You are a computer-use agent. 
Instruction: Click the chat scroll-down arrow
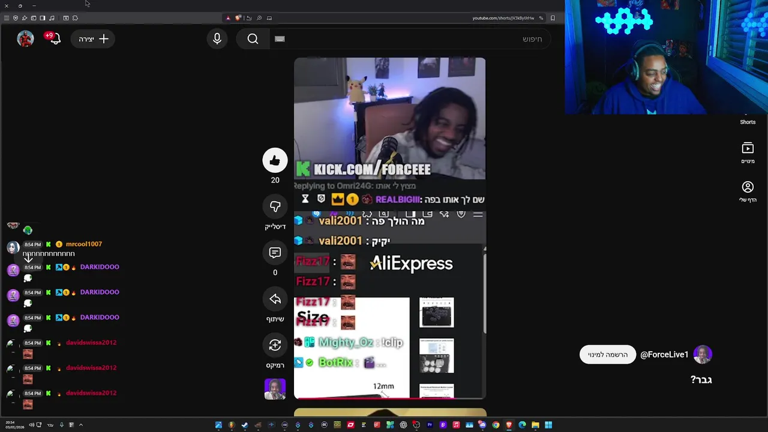coord(28,259)
